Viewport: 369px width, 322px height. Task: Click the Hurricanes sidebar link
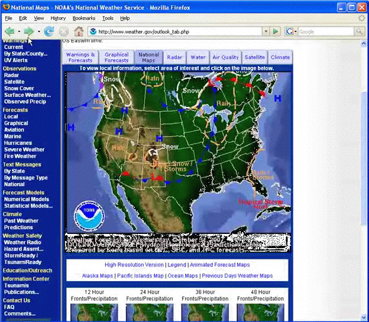[x=18, y=143]
